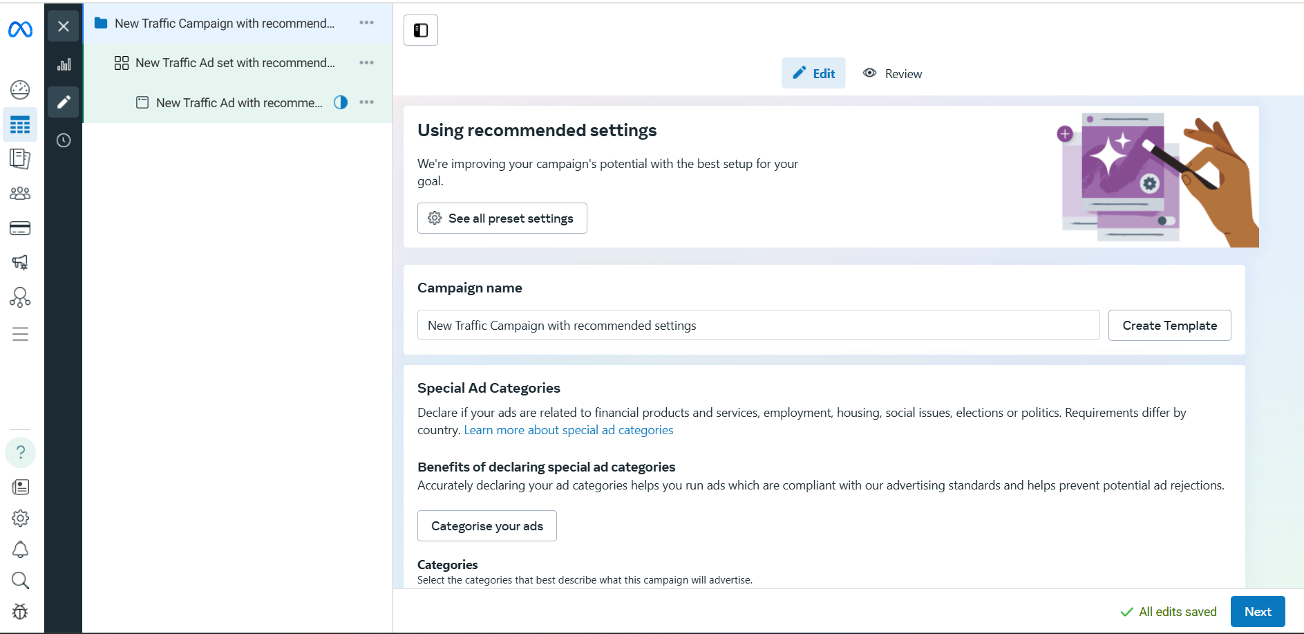Focus the Campaign name input field
1304x634 pixels.
(x=758, y=325)
